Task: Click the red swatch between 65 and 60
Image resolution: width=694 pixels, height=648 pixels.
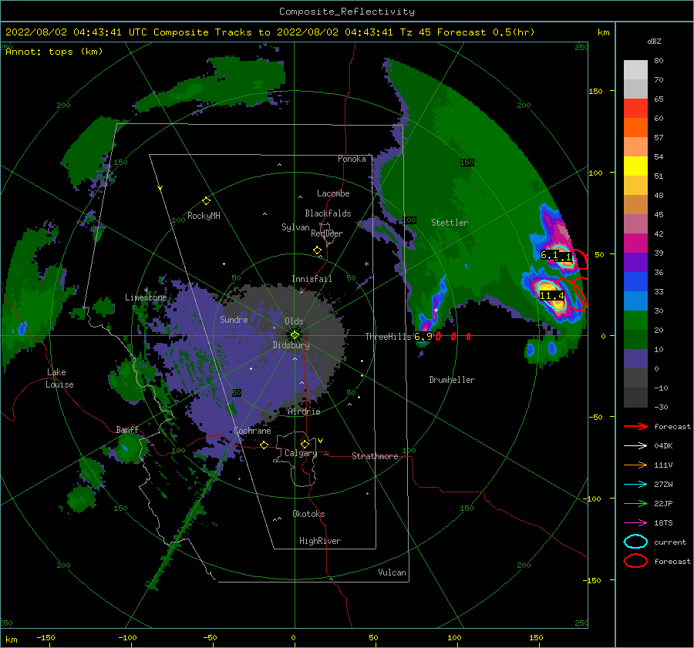Action: [x=635, y=109]
